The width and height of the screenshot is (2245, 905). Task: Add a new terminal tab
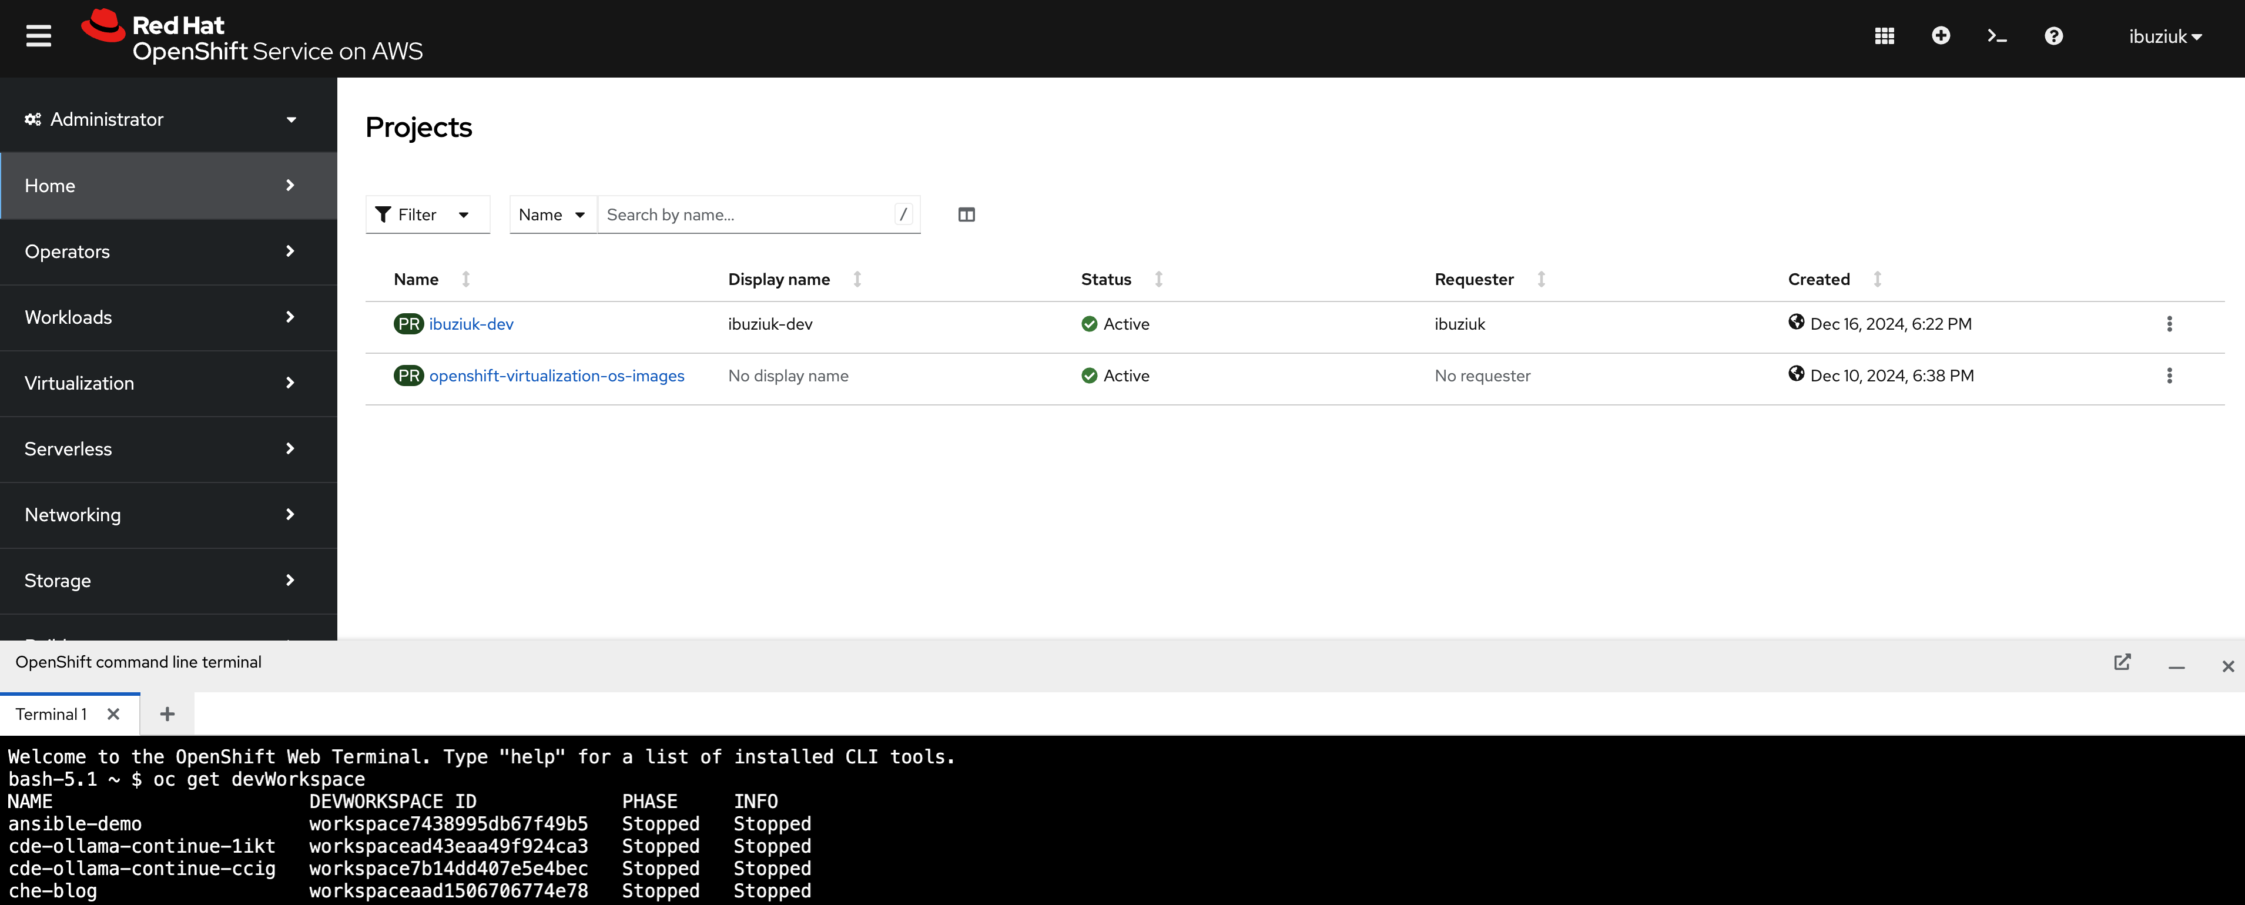167,714
